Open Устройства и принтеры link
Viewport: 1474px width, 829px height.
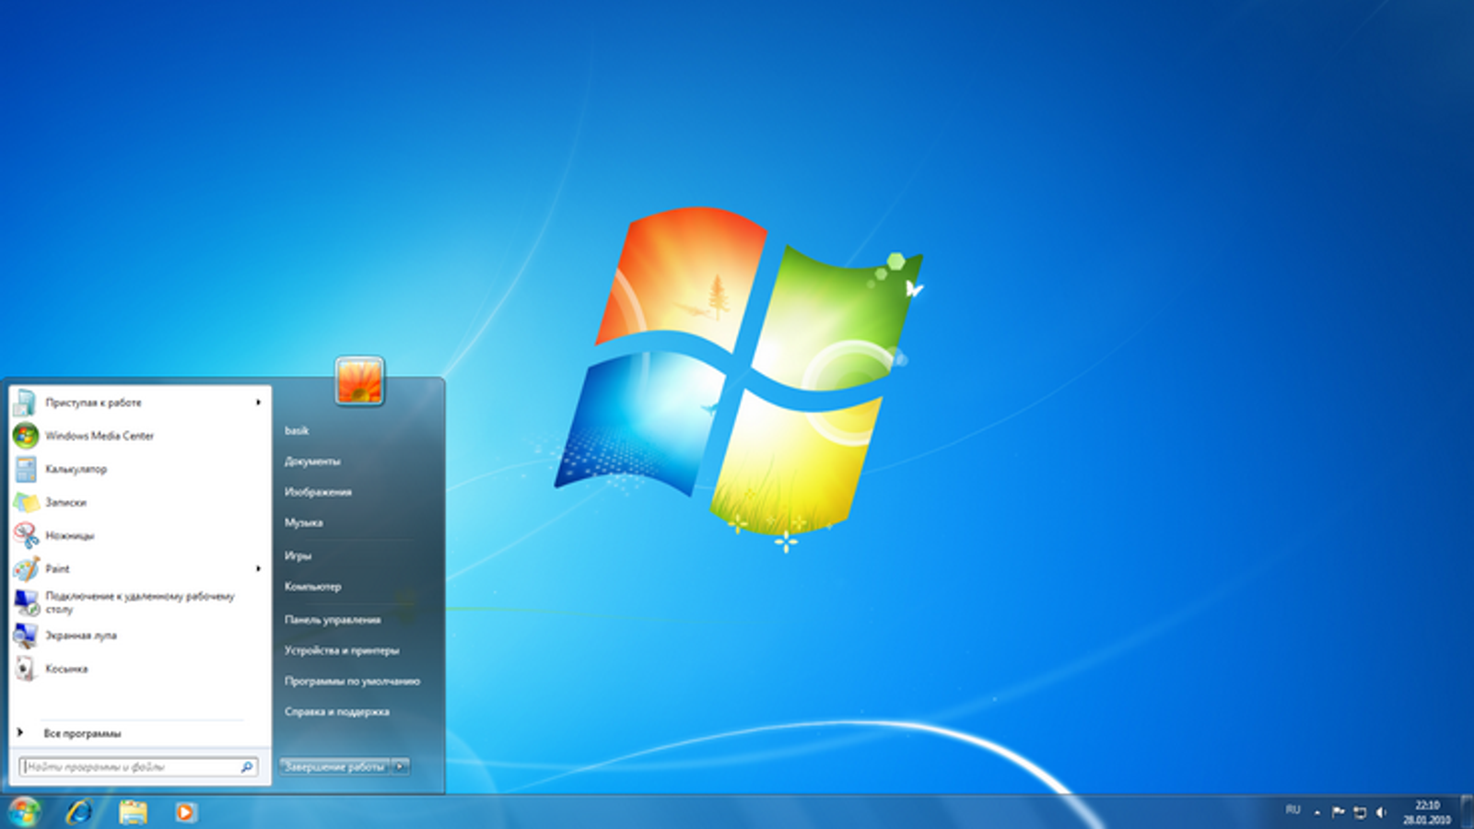(342, 650)
